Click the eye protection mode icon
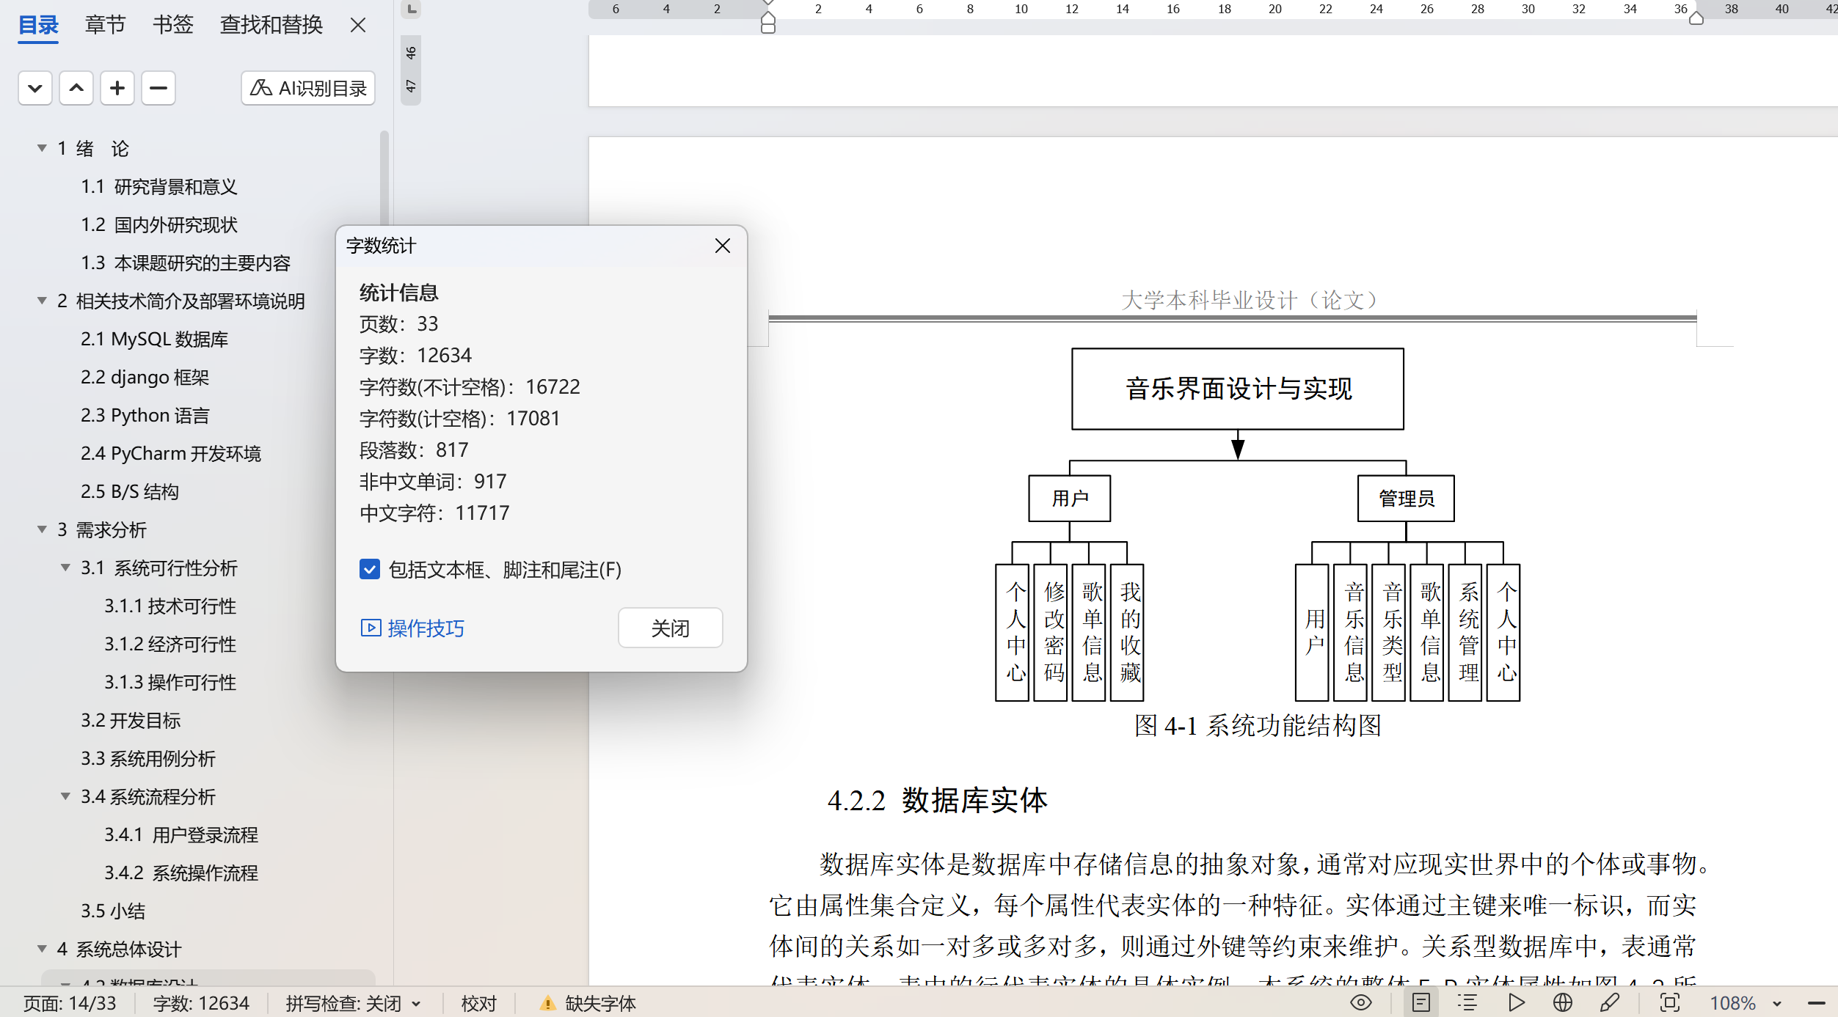Screen dimensions: 1838x1017 1360,1002
